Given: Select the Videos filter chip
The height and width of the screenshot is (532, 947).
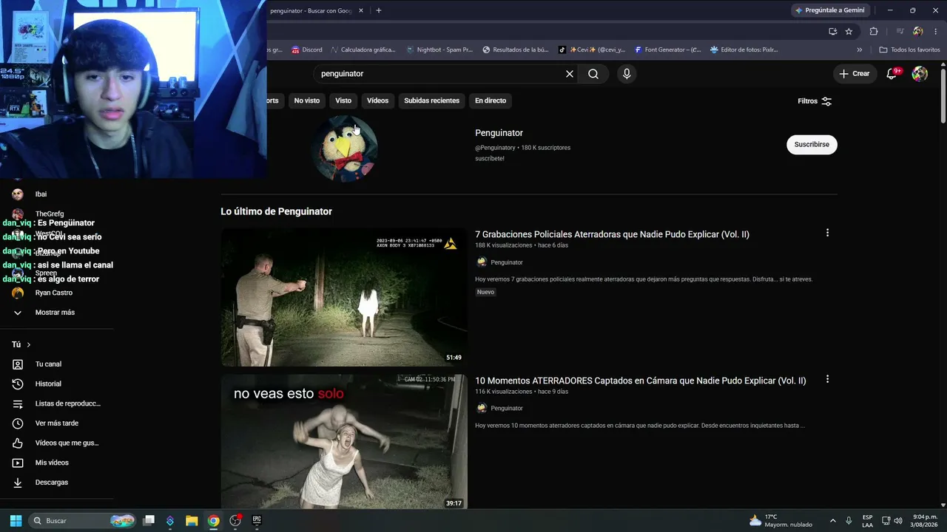Looking at the screenshot, I should click(377, 100).
